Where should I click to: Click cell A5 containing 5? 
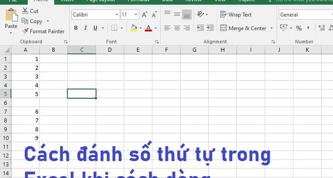(25, 94)
